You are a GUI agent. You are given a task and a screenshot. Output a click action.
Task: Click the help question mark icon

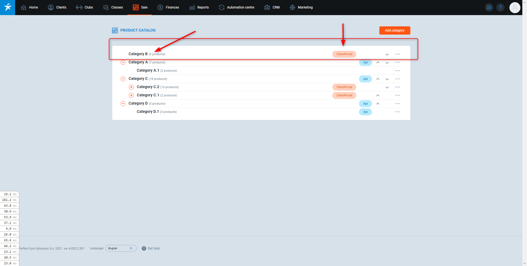tap(500, 7)
